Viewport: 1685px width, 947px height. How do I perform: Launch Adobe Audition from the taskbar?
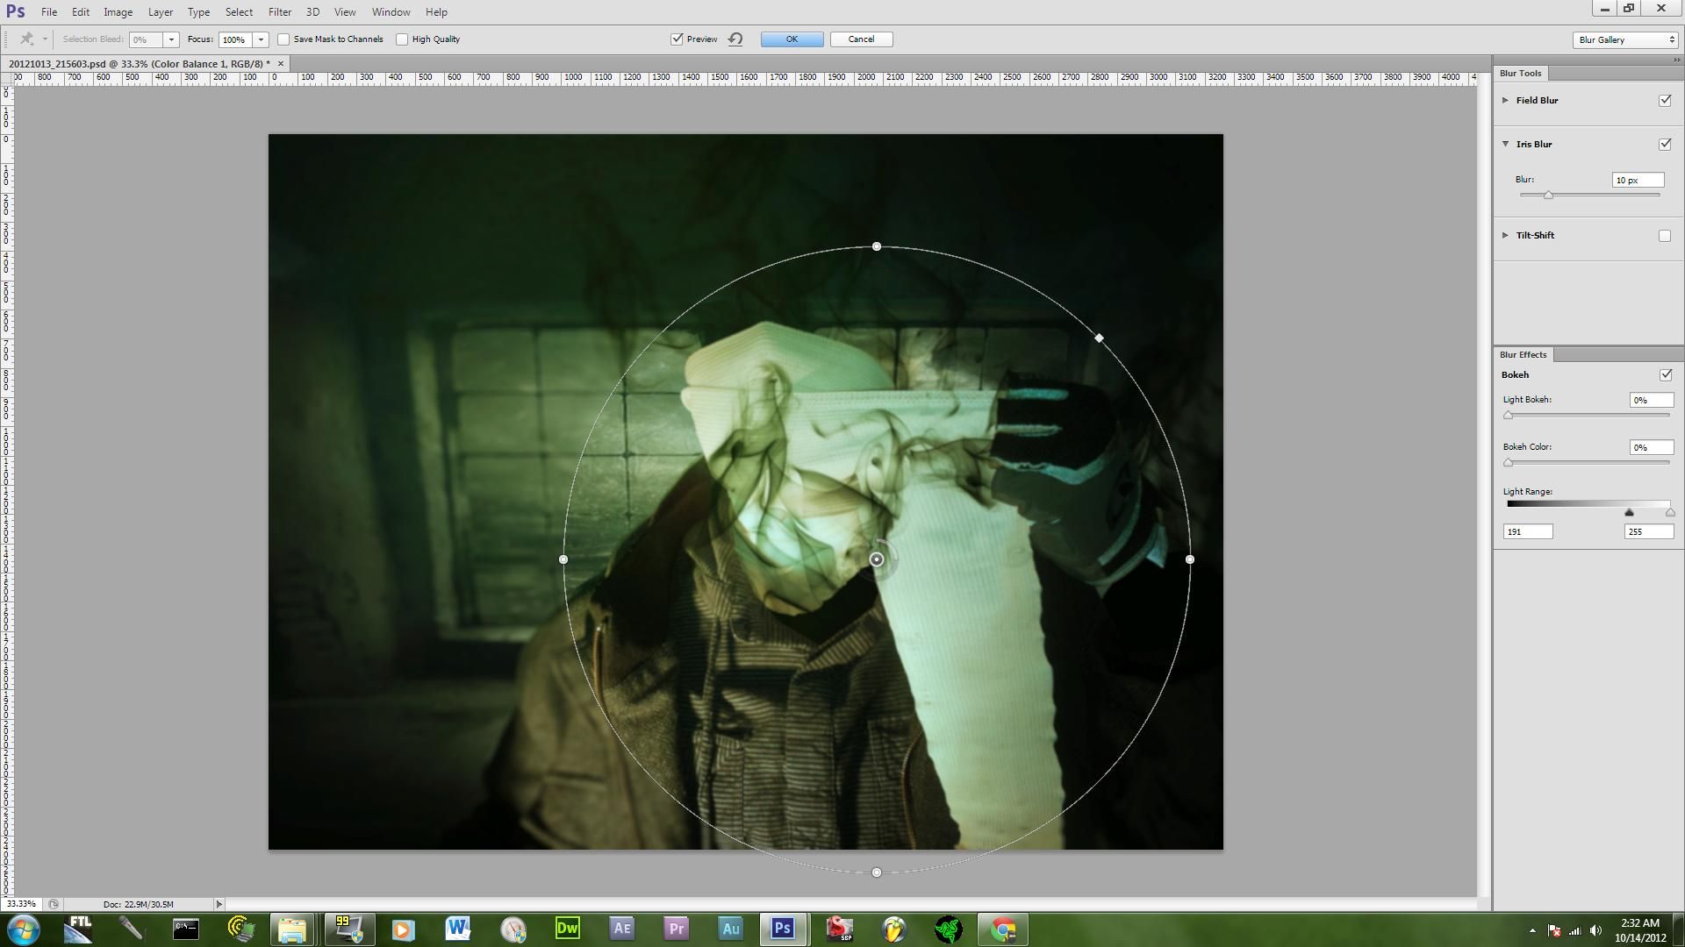click(730, 929)
